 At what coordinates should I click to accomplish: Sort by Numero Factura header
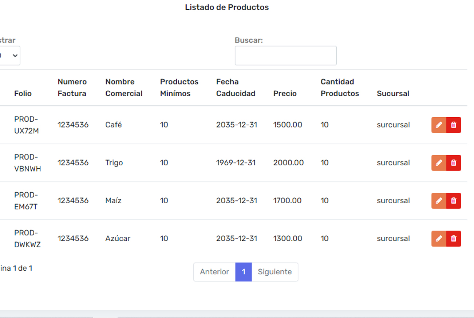point(72,88)
